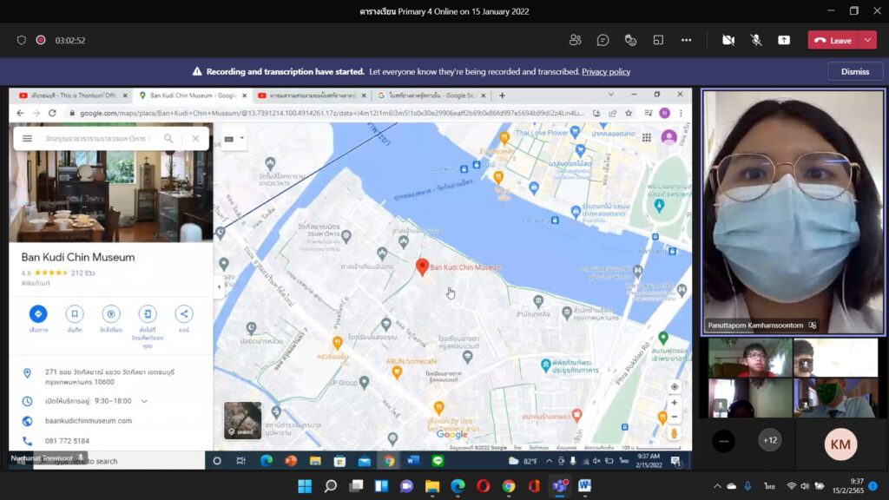Show your location on map
The height and width of the screenshot is (500, 889).
674,386
